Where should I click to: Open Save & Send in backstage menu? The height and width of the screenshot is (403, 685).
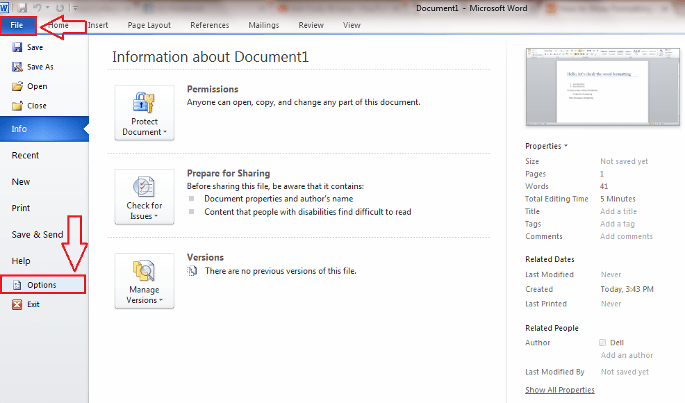click(x=38, y=234)
